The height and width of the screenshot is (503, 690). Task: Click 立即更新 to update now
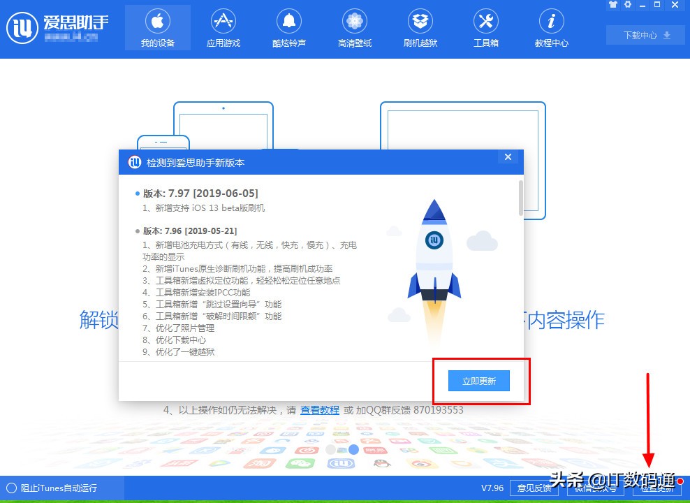479,381
